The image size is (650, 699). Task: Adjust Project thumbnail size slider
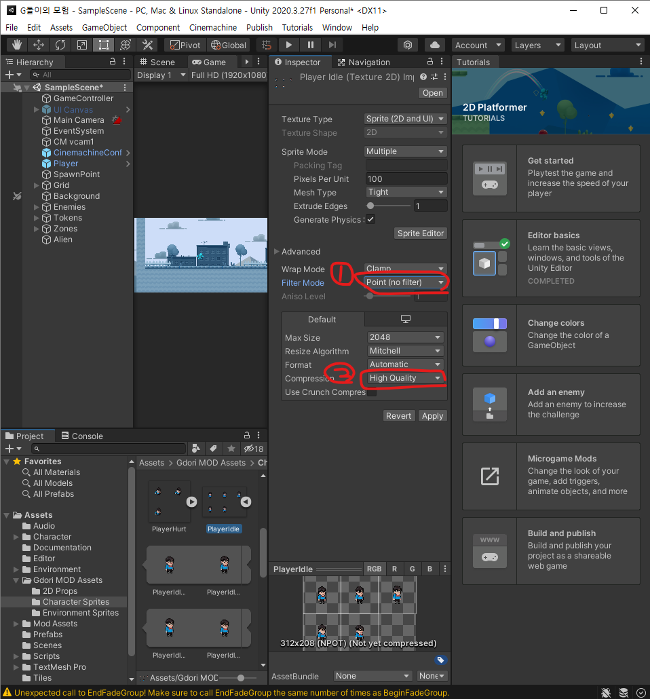click(x=241, y=677)
